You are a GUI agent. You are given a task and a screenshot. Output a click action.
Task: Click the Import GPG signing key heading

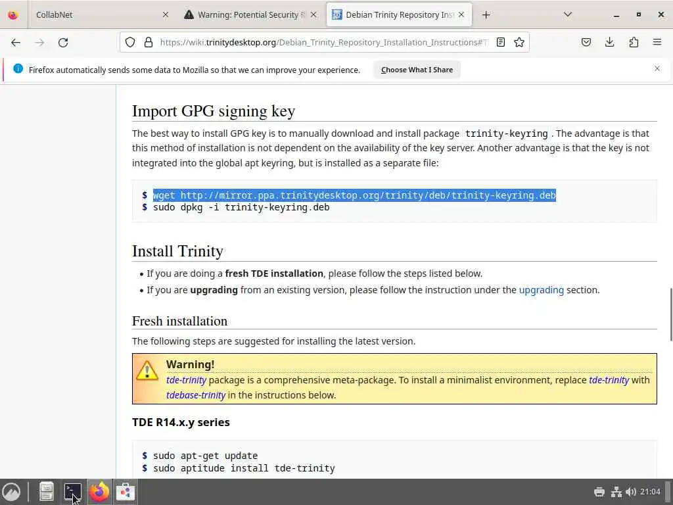214,111
